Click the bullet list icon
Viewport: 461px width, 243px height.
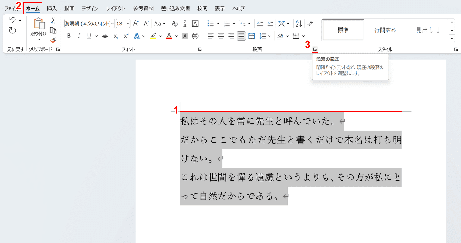[x=211, y=23]
